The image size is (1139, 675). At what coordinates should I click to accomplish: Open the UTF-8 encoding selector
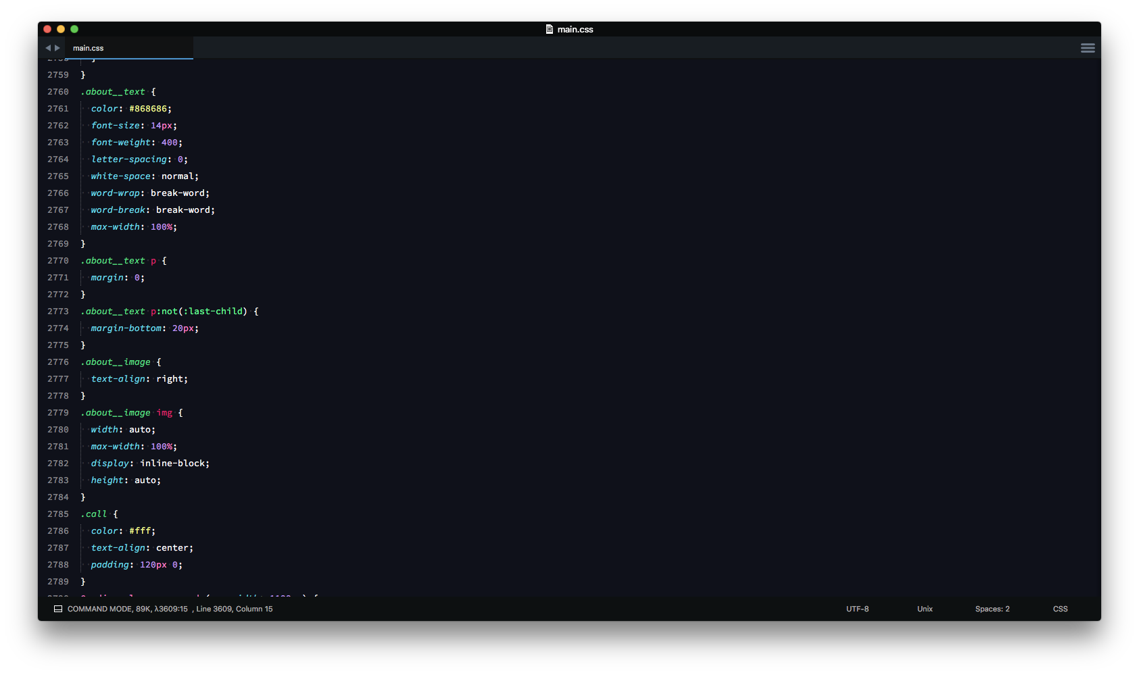(x=857, y=609)
